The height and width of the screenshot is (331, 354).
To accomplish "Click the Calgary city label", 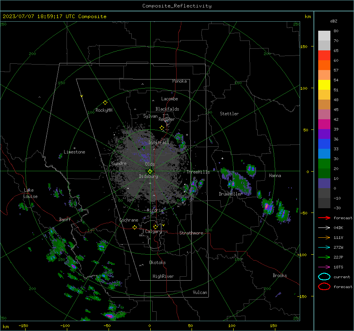I will pyautogui.click(x=153, y=231).
